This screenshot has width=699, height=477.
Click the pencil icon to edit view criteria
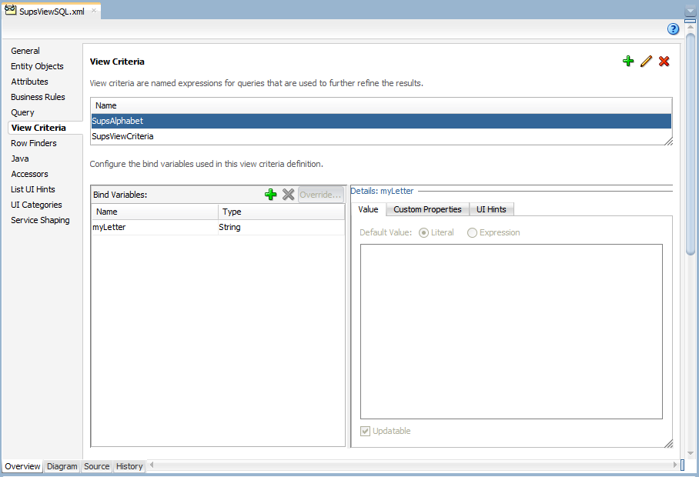(x=646, y=62)
